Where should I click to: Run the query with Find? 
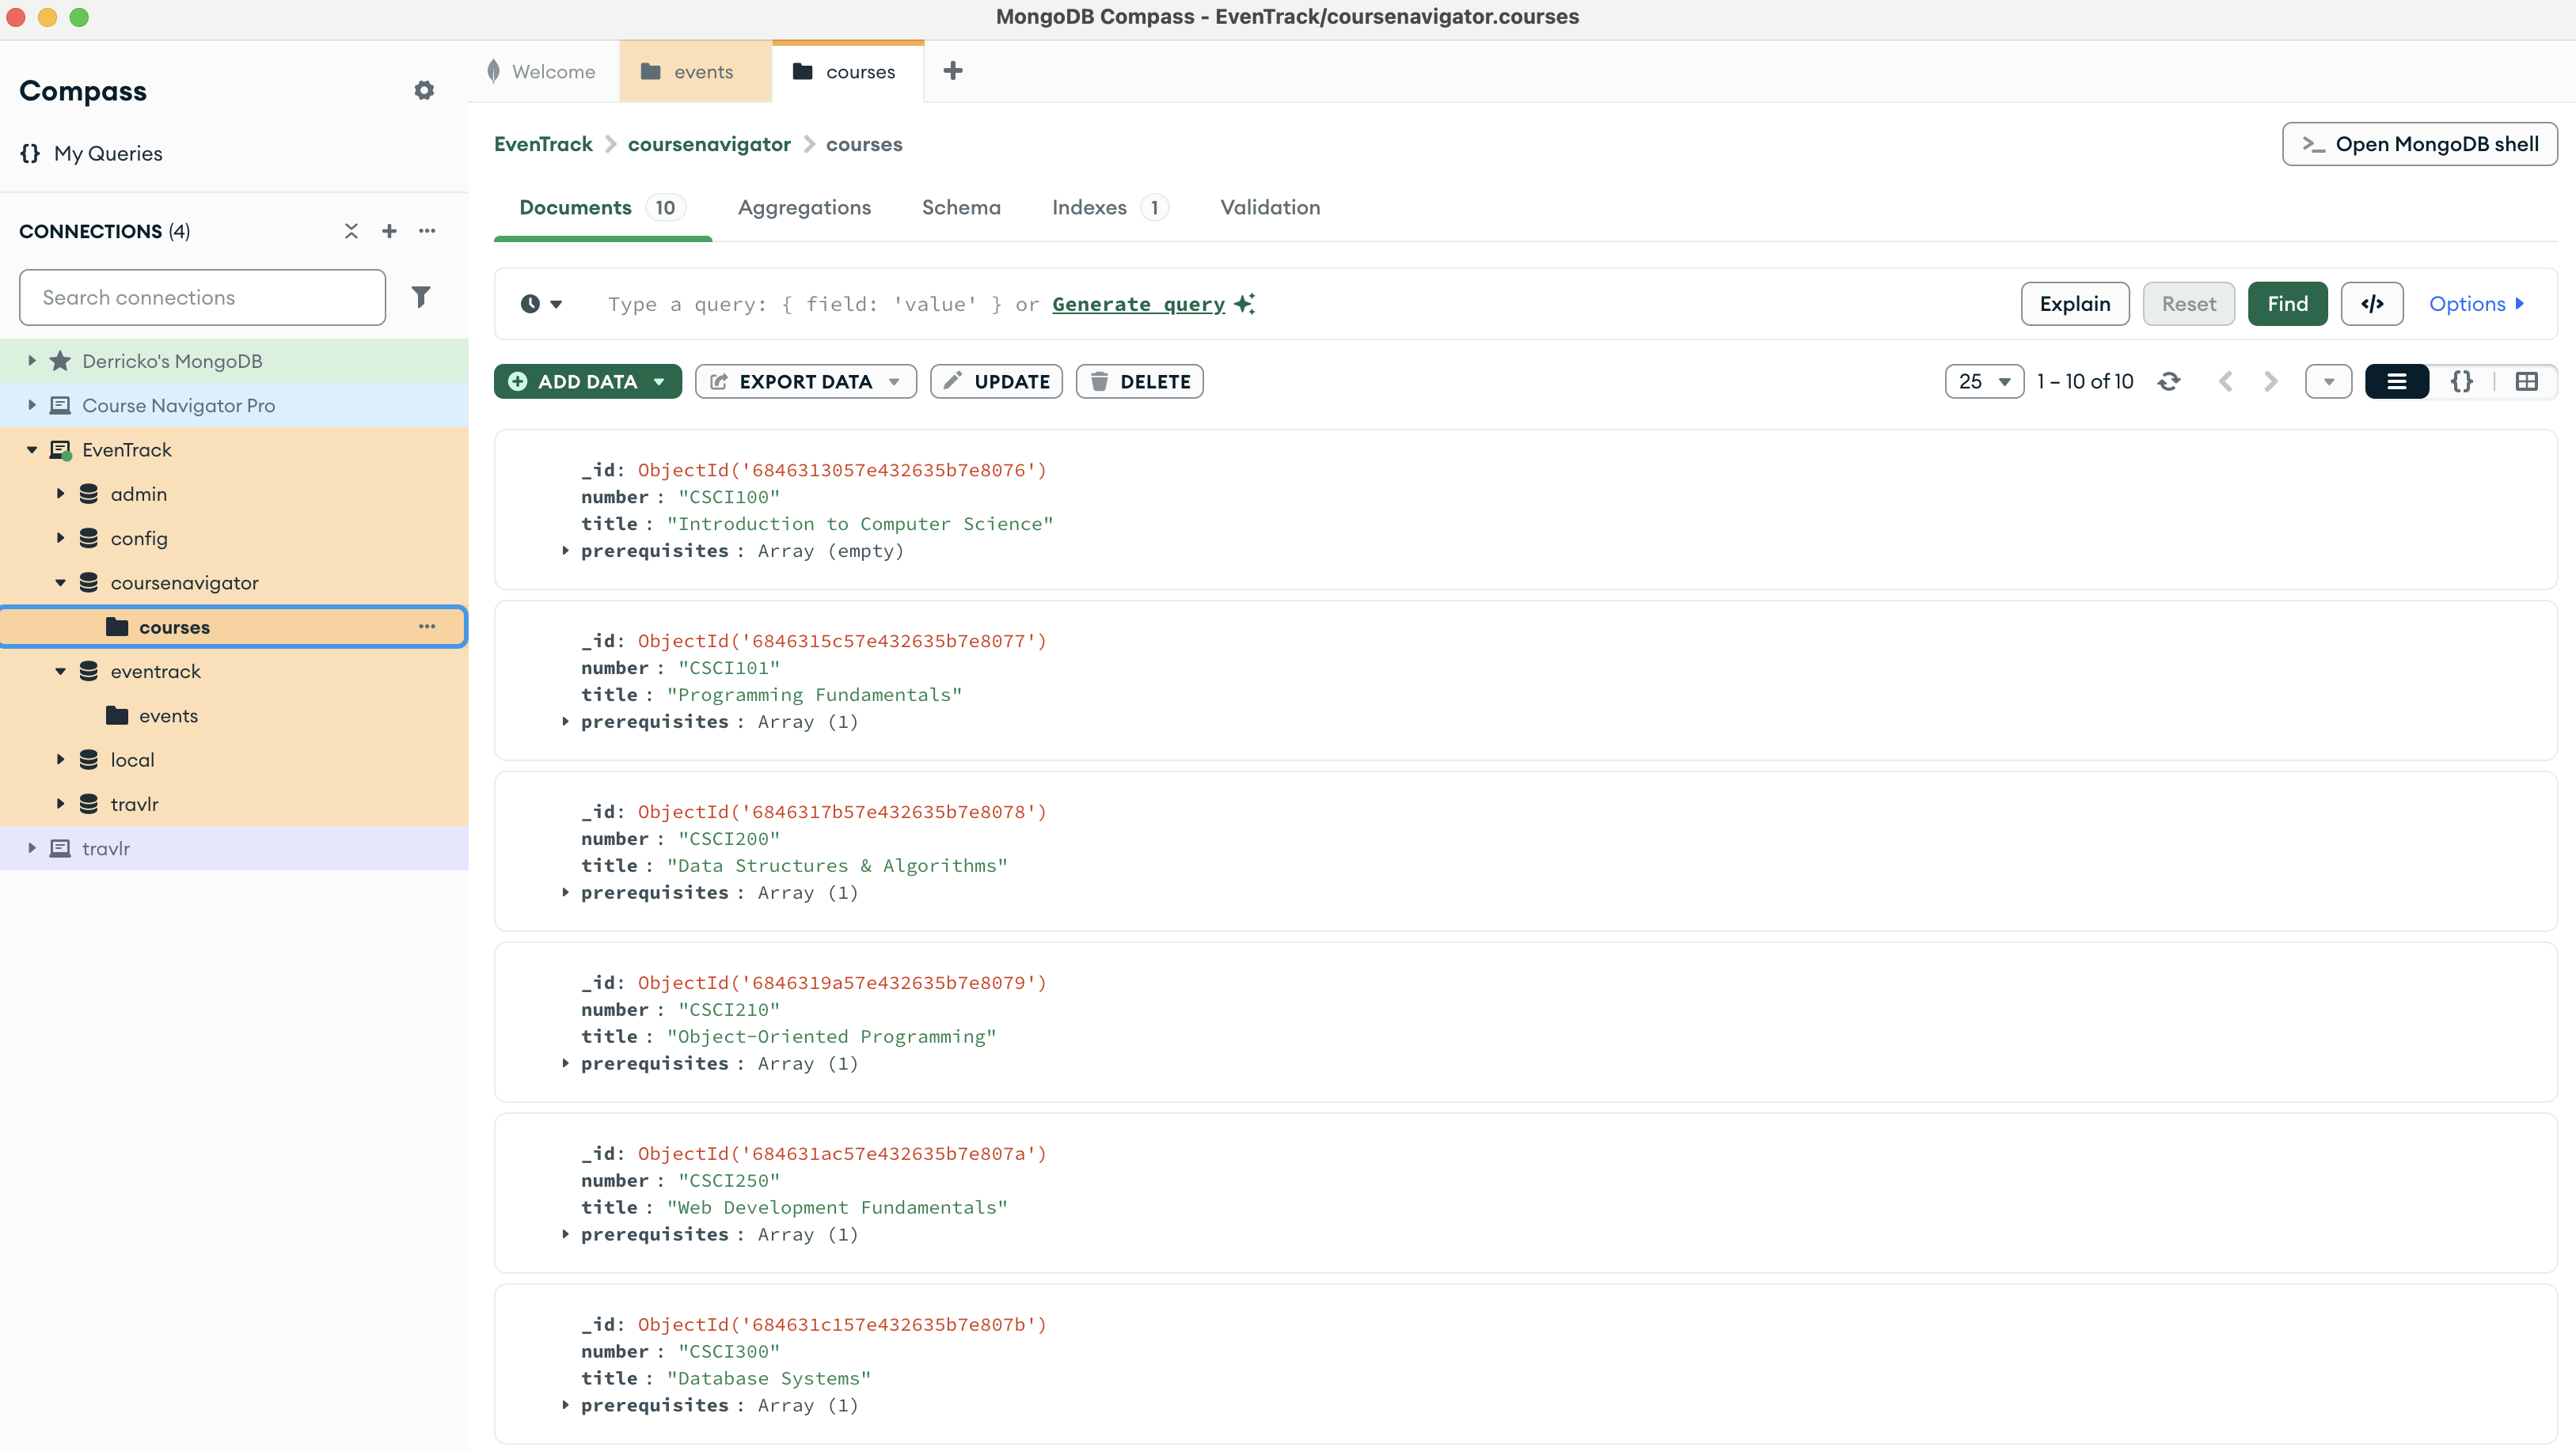(x=2287, y=304)
